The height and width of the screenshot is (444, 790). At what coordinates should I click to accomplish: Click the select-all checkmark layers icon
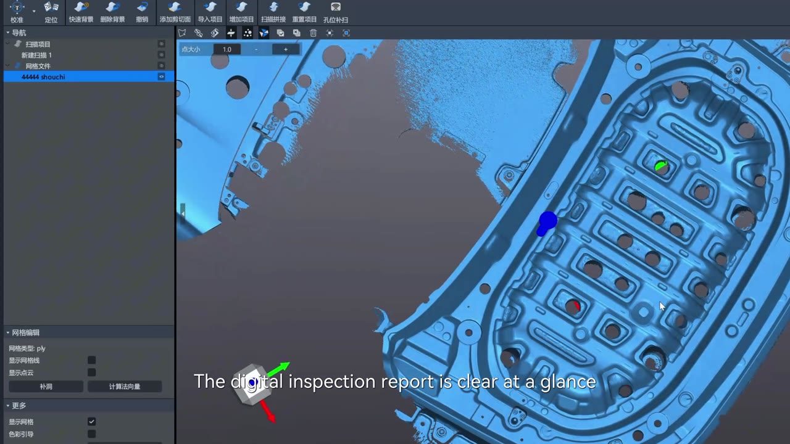[x=280, y=33]
